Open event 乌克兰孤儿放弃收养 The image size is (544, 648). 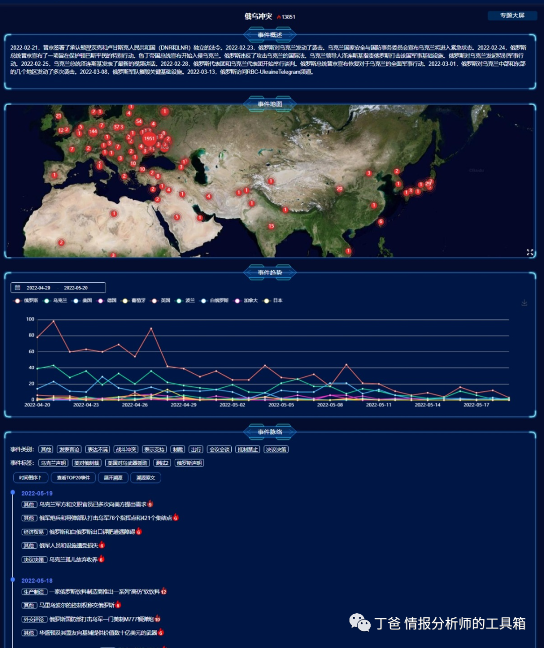pos(73,559)
